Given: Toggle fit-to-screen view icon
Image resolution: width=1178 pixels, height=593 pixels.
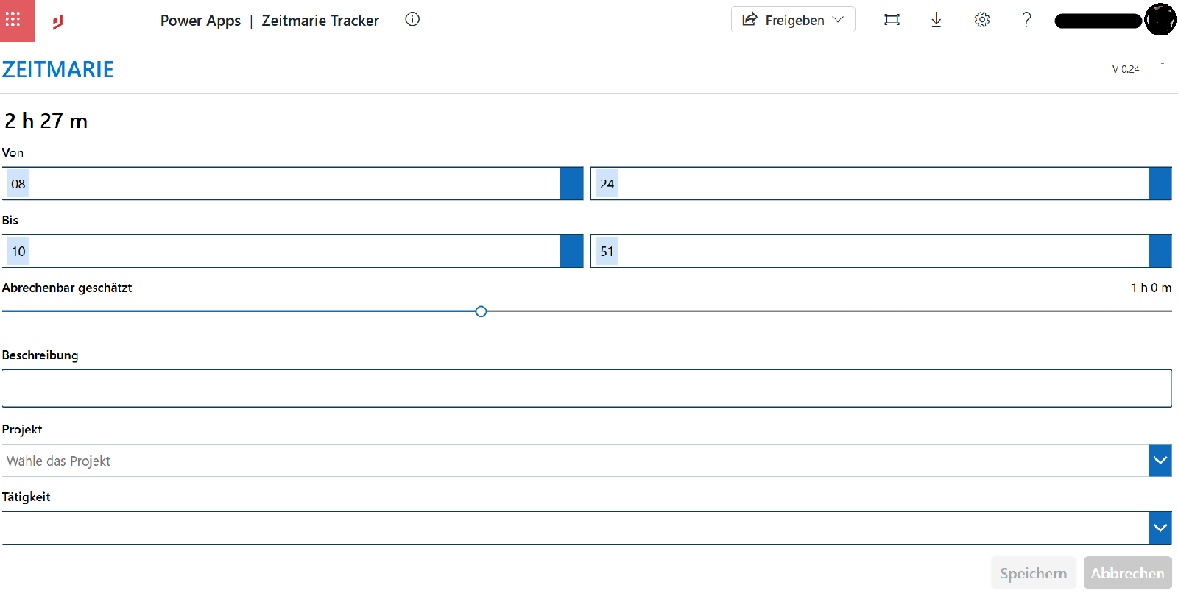Looking at the screenshot, I should point(892,20).
